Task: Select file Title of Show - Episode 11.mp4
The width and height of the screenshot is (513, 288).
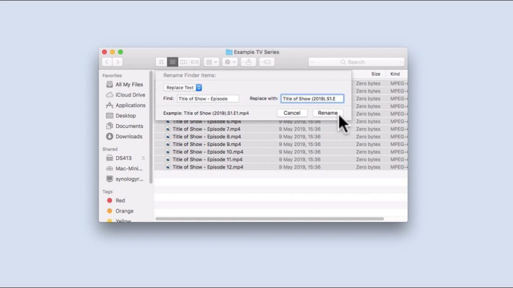Action: click(x=281, y=159)
